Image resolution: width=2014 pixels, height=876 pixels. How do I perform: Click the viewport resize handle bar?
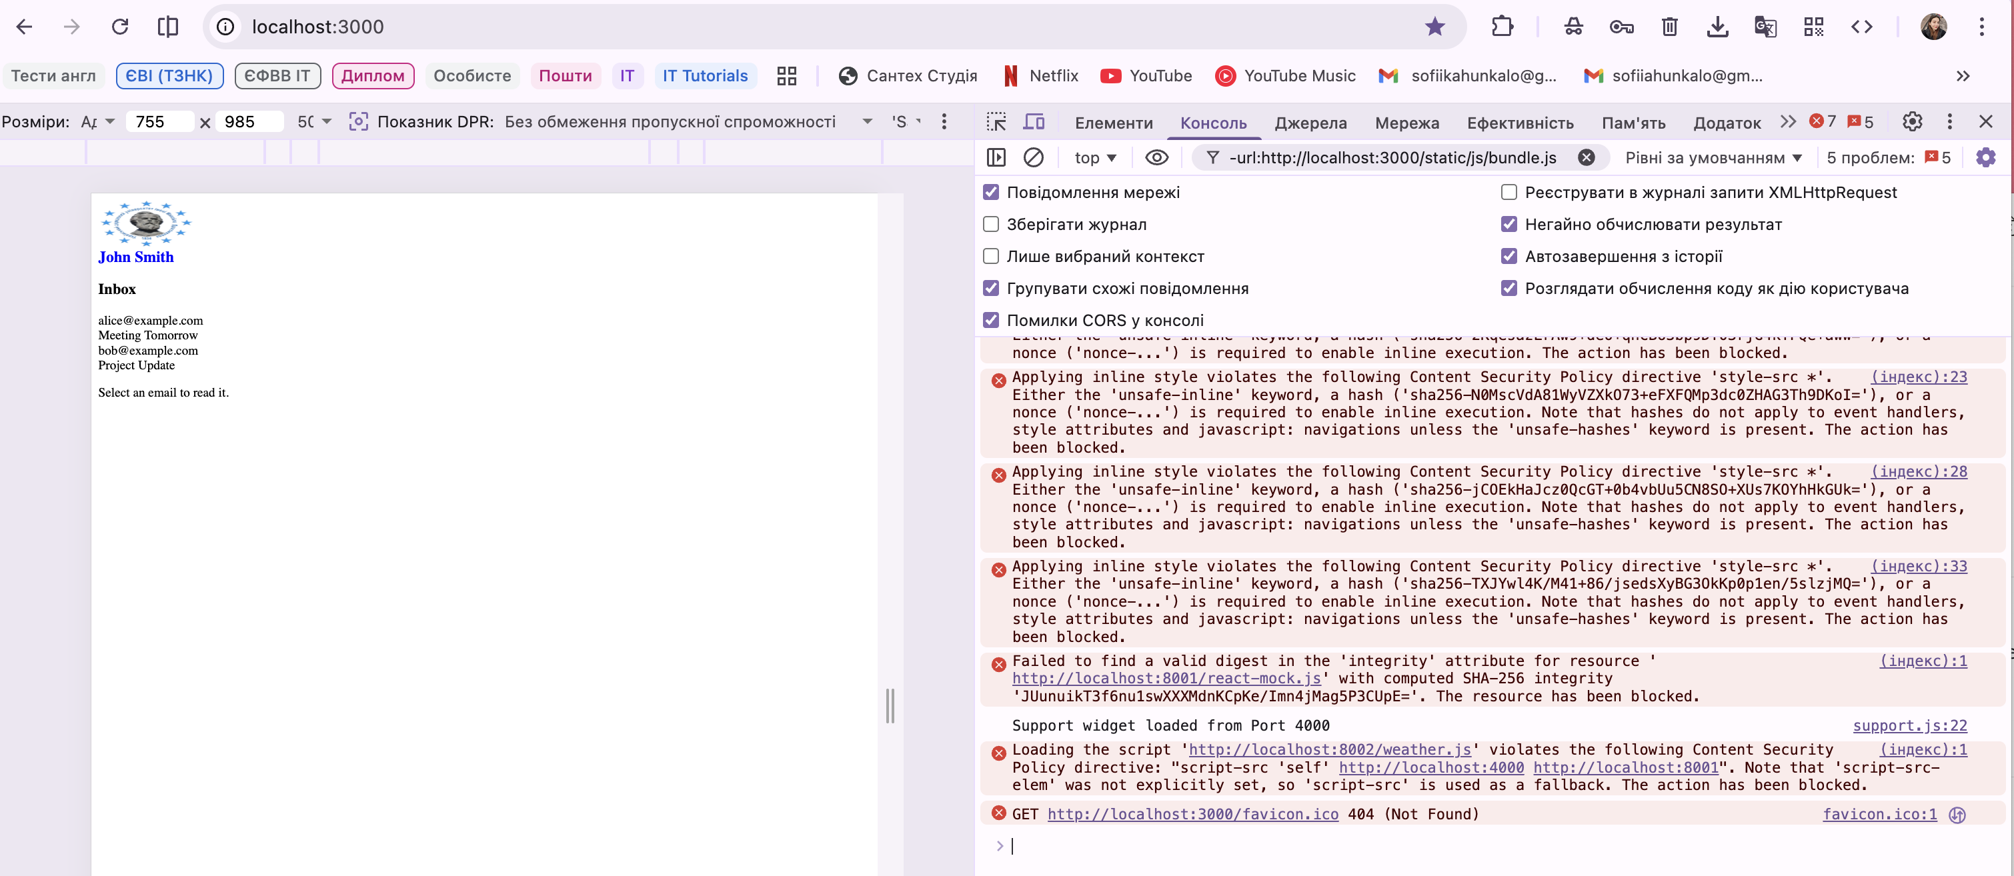click(890, 705)
